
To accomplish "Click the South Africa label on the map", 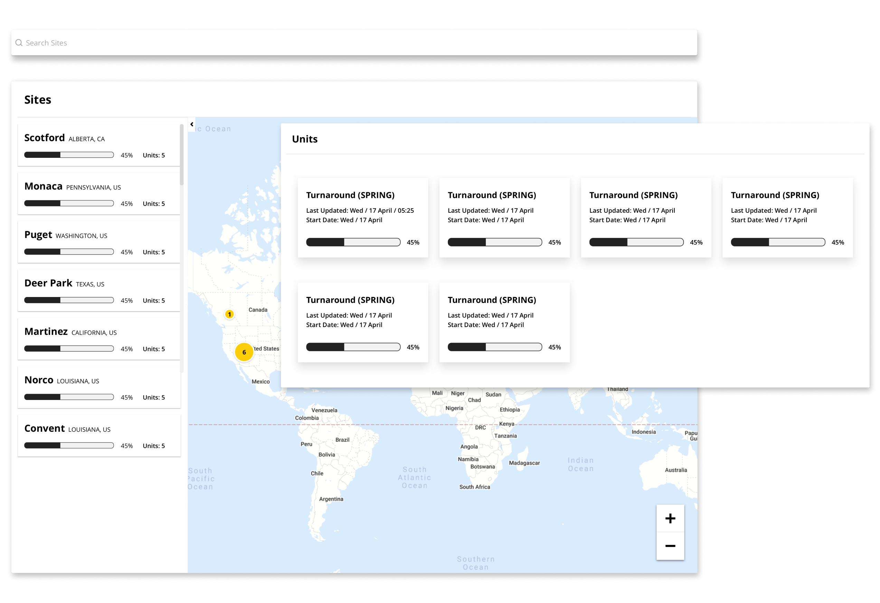I will click(x=475, y=487).
